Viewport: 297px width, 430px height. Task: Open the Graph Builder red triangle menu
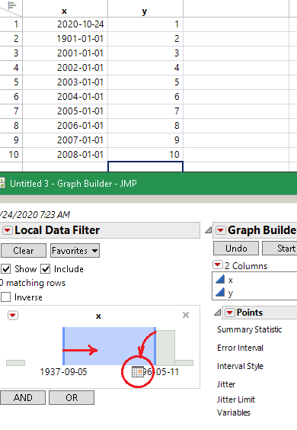pos(221,230)
